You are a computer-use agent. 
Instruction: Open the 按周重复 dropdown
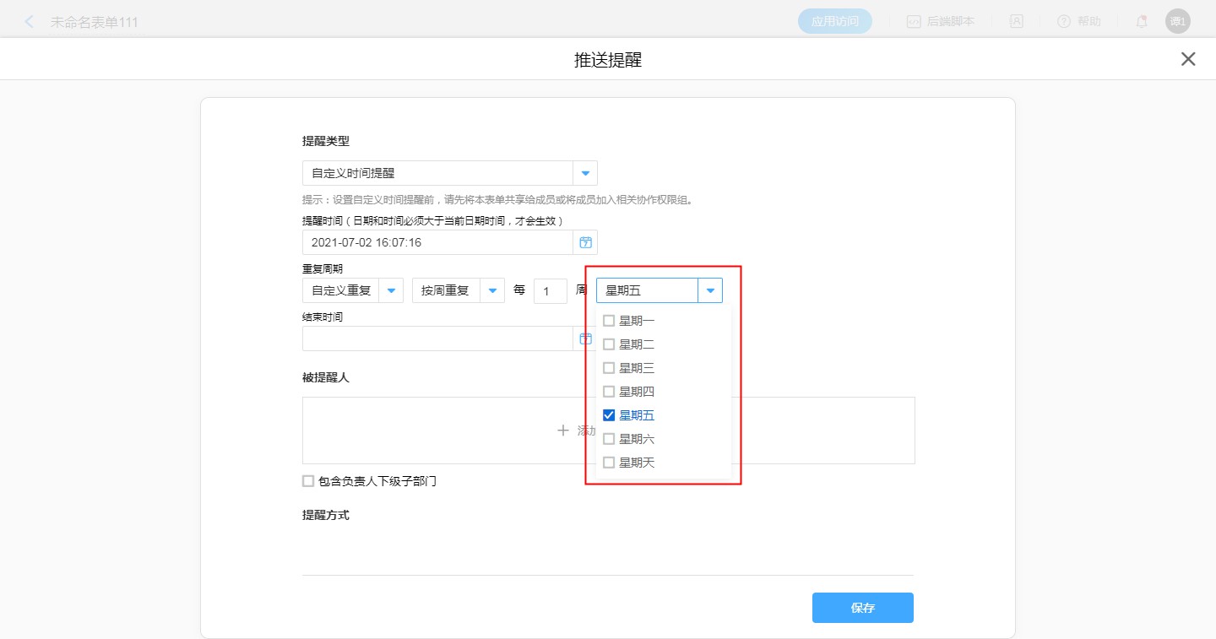point(492,290)
